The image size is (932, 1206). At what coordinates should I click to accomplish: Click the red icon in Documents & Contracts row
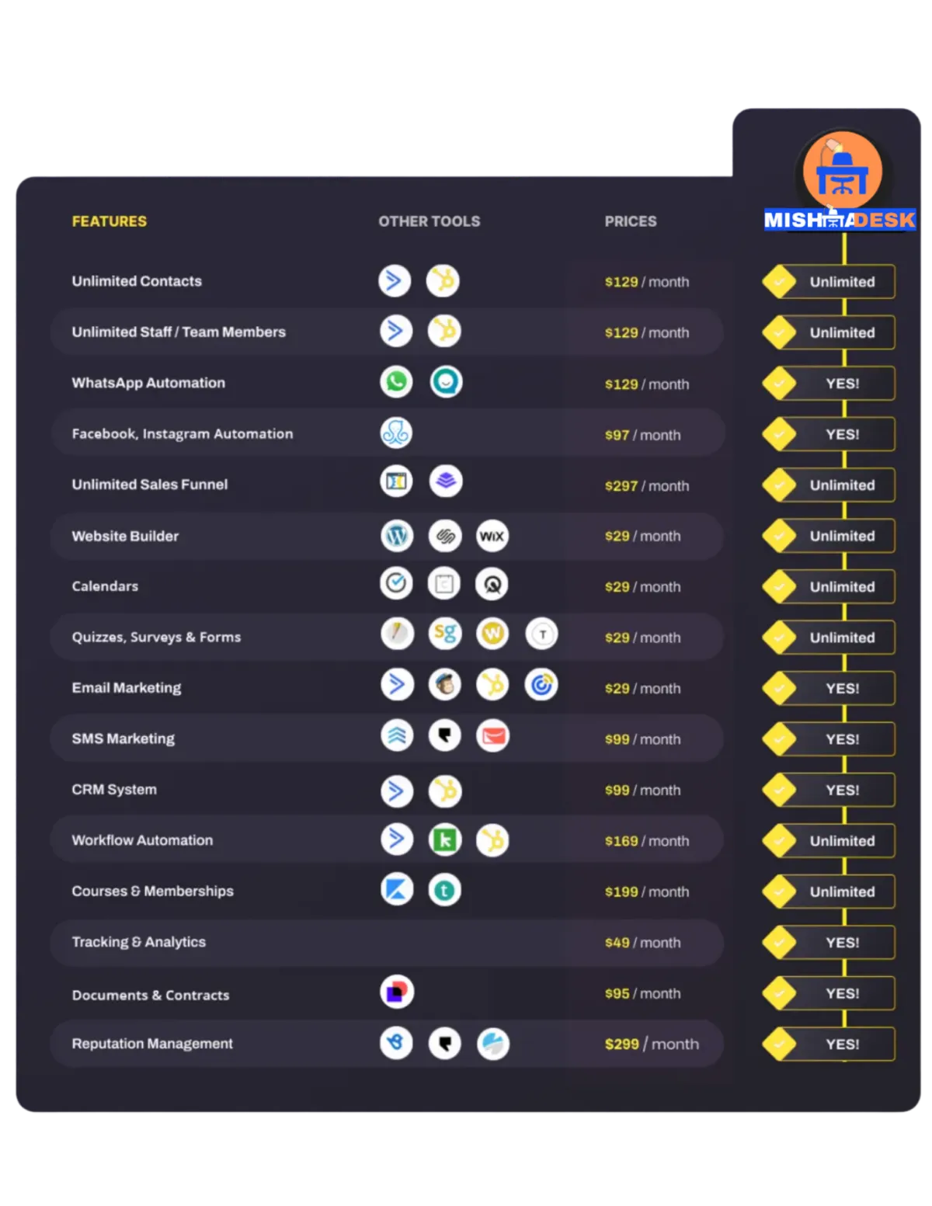pos(397,992)
